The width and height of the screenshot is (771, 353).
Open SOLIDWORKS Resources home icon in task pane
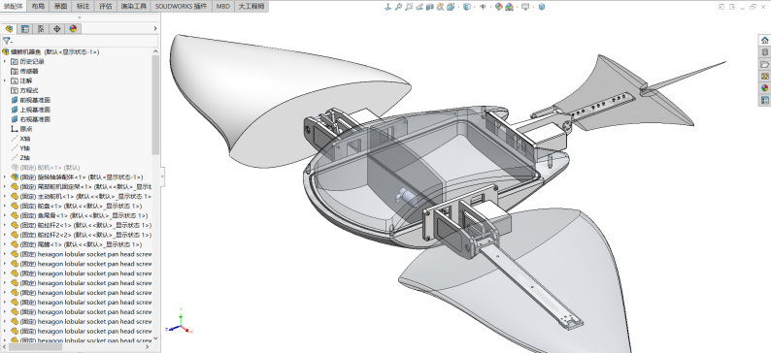click(764, 41)
